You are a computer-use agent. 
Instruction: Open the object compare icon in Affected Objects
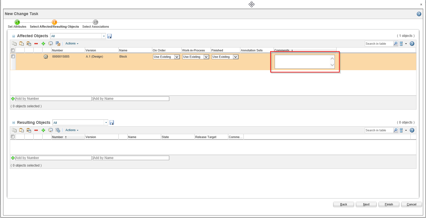(x=51, y=43)
